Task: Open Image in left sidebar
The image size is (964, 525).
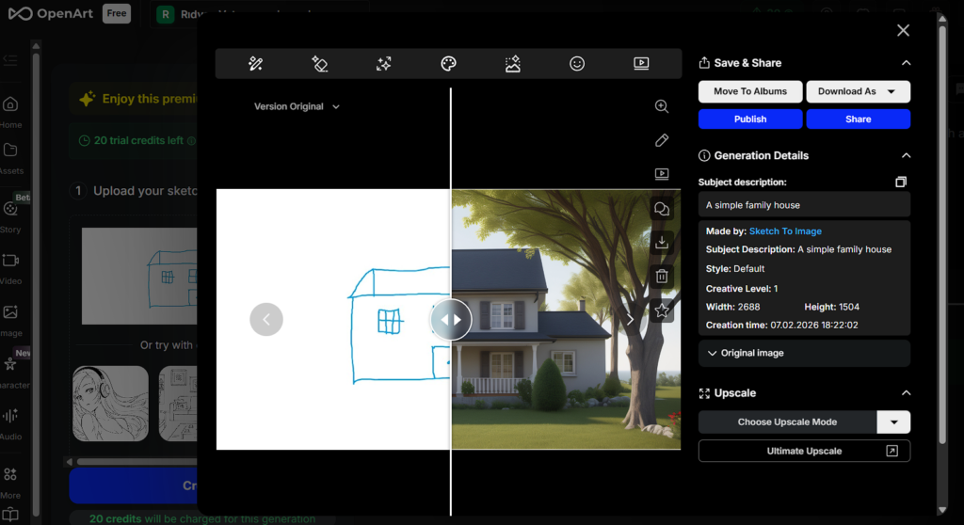Action: tap(10, 320)
